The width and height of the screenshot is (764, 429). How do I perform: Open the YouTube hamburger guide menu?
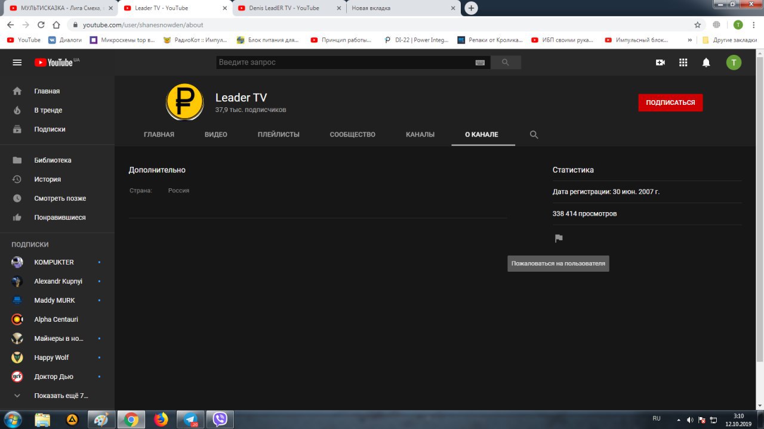17,63
